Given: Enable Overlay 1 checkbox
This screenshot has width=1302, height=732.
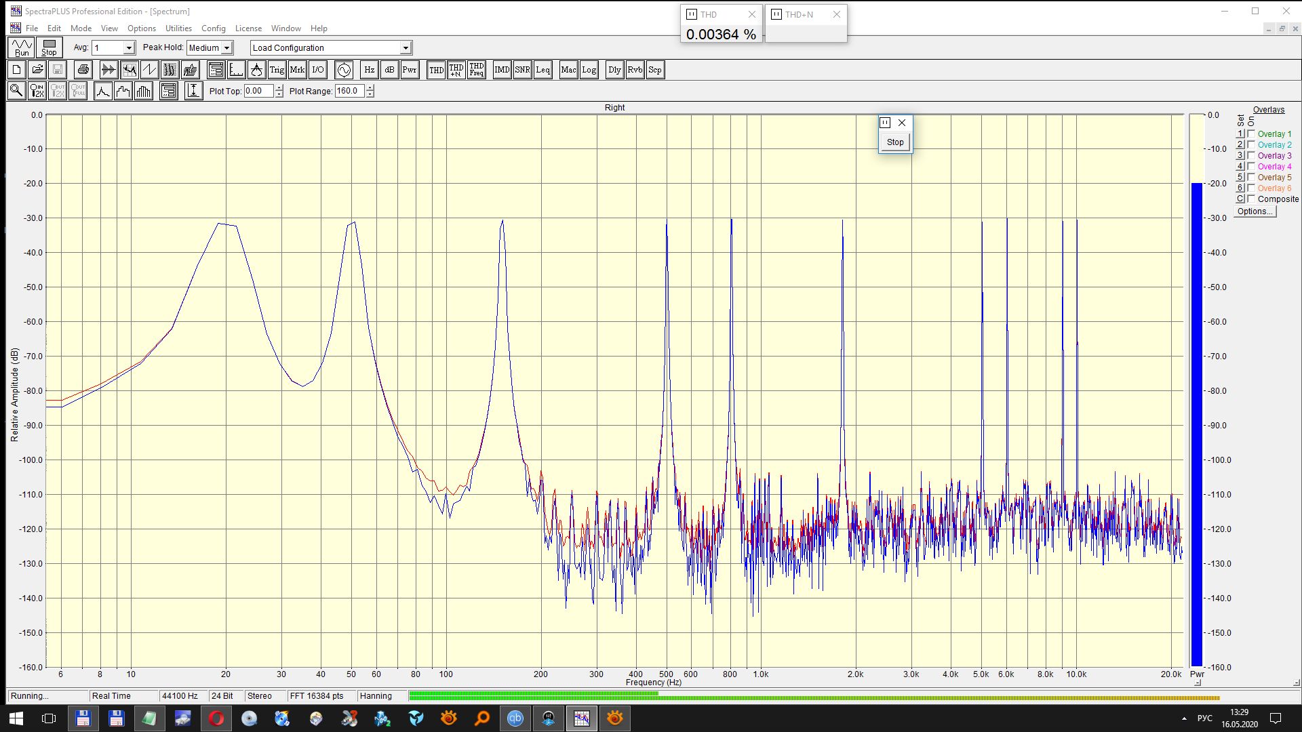Looking at the screenshot, I should tap(1251, 134).
